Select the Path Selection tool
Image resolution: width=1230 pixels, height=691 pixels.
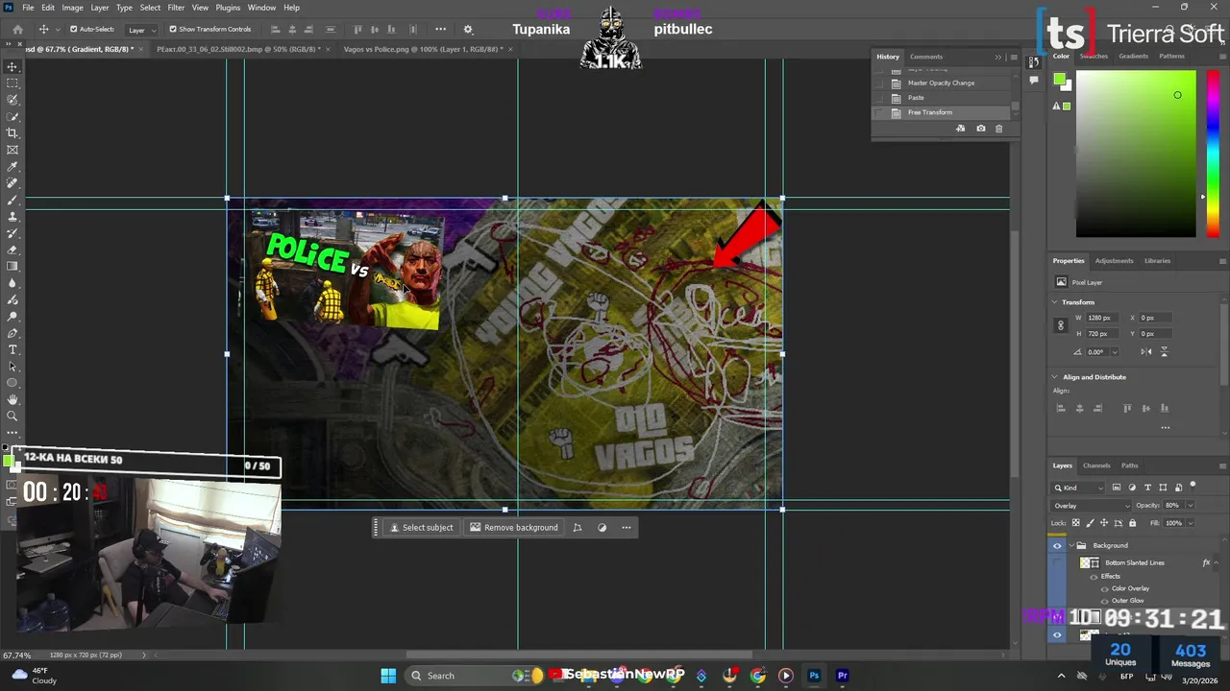[x=12, y=367]
